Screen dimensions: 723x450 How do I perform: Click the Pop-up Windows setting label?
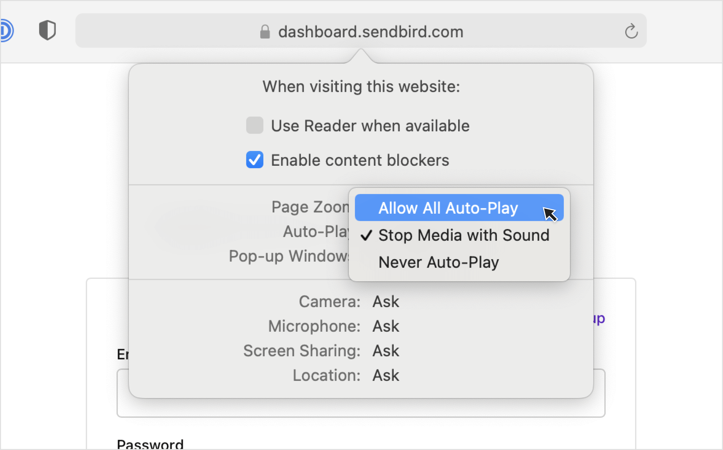tap(289, 256)
